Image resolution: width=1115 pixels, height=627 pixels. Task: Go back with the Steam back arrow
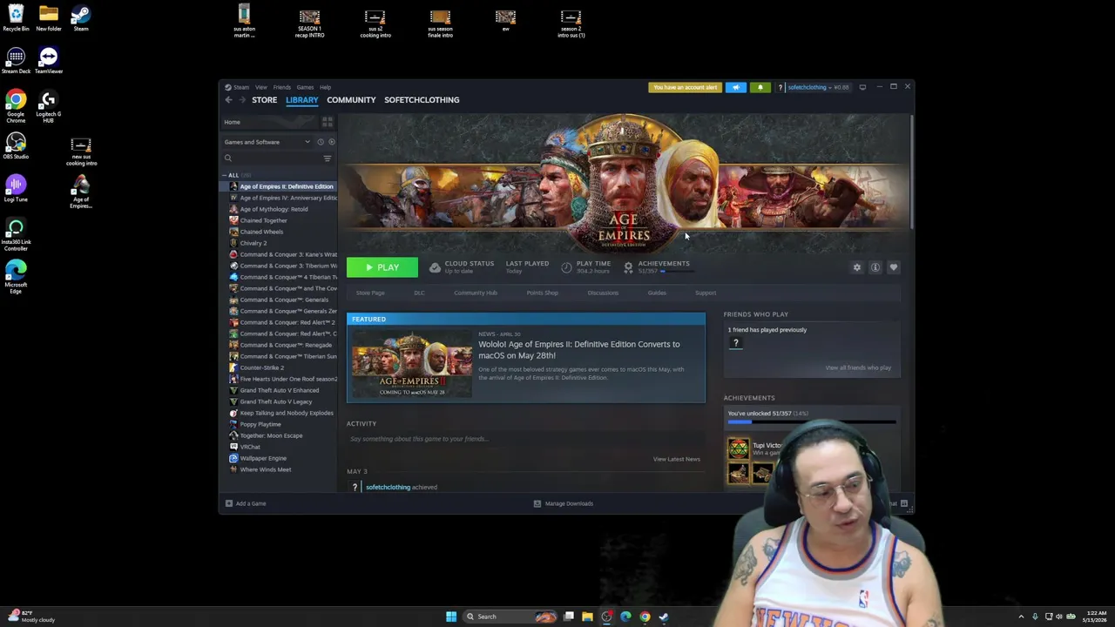229,100
